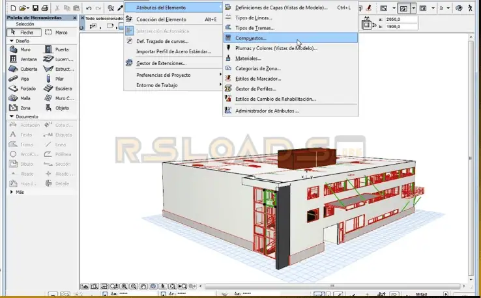Open Administrador de Atributos...
The width and height of the screenshot is (481, 298).
click(291, 111)
